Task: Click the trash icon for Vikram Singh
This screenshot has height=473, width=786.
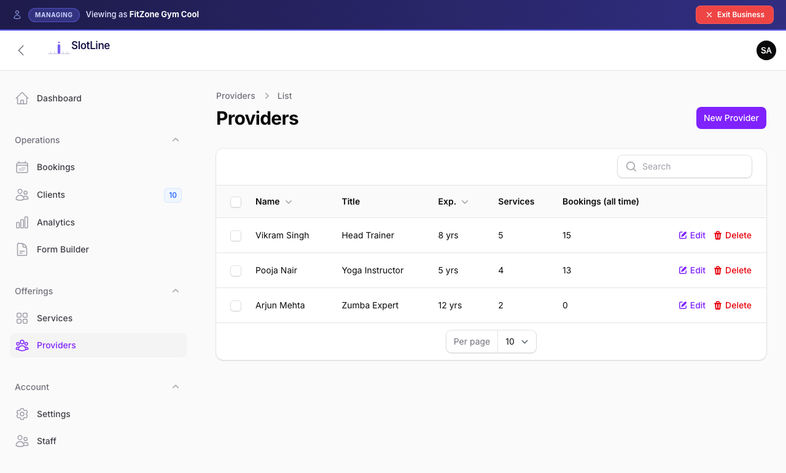Action: point(718,235)
